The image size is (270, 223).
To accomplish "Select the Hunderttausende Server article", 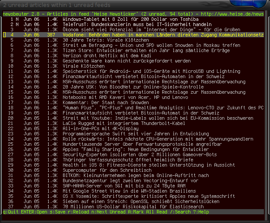I will tap(133, 144).
